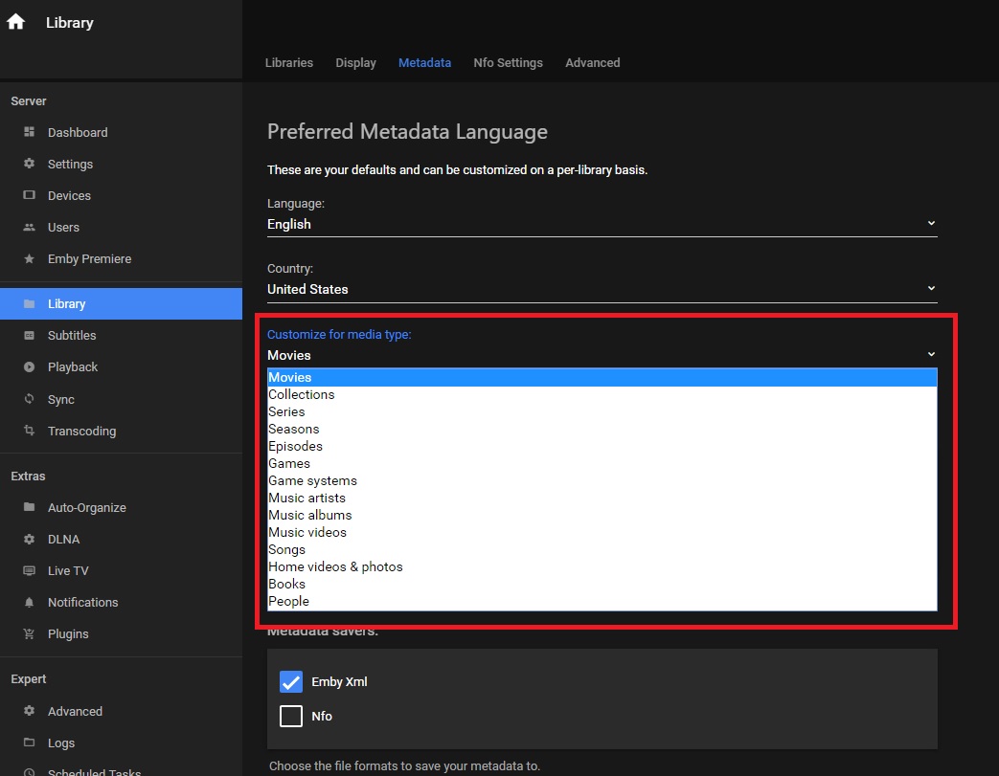
Task: Open Dashboard via its grid icon
Action: pos(29,132)
